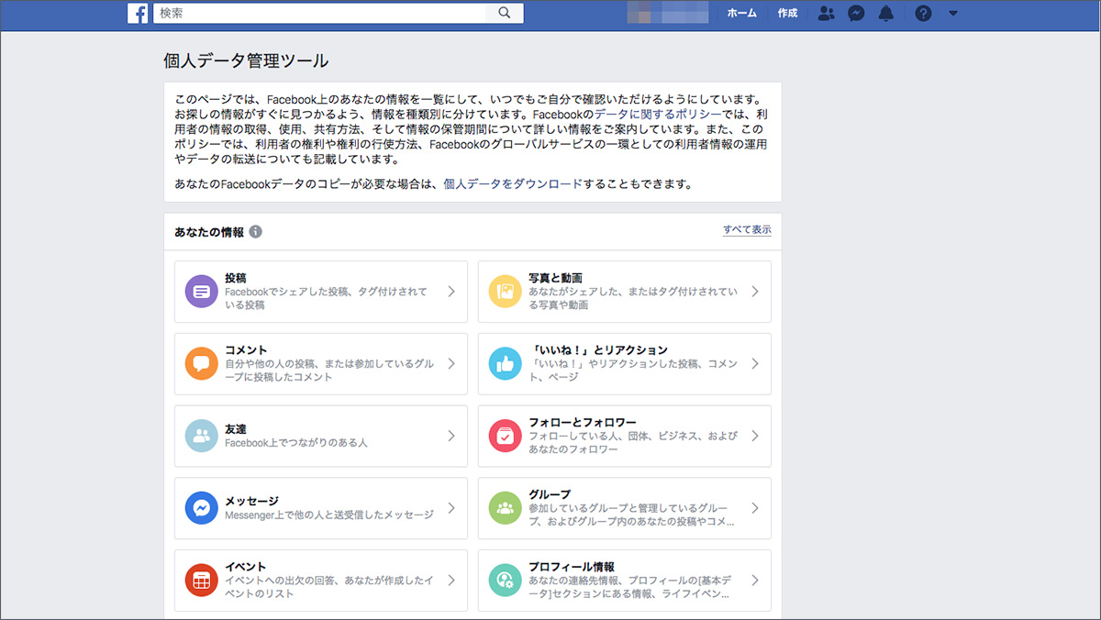The image size is (1101, 620).
Task: Click the purple 投稿 icon
Action: pos(202,292)
